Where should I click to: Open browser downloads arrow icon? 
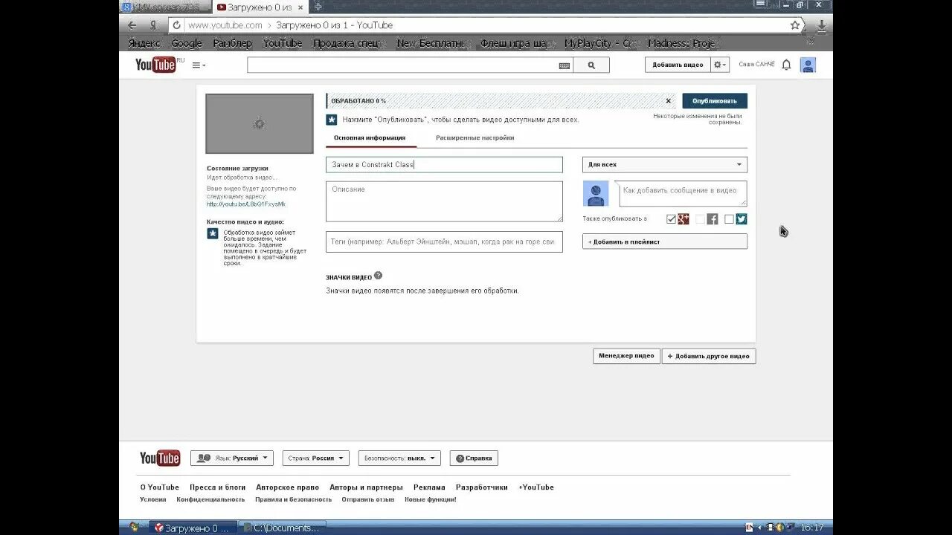coord(821,25)
